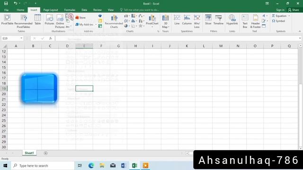Open Recommended PivotTables

[23, 21]
